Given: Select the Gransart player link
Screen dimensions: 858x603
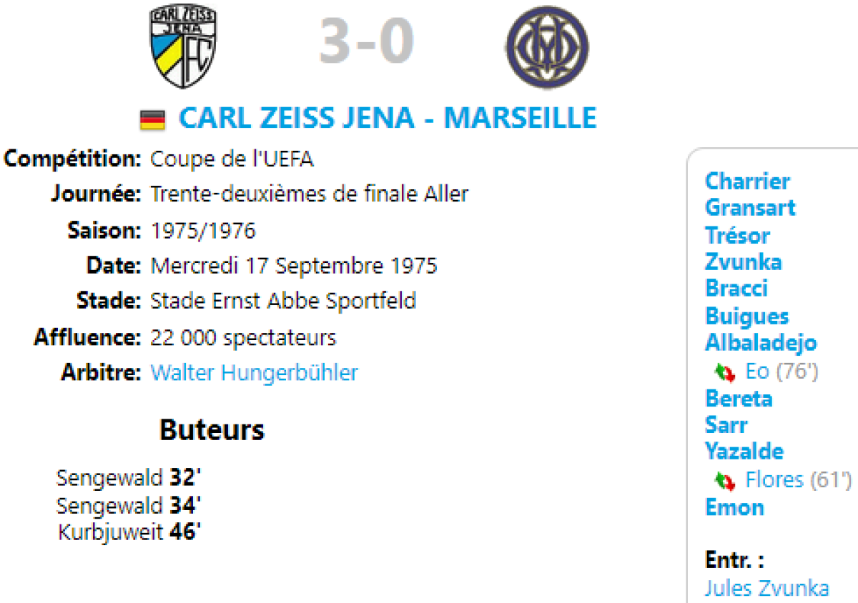Looking at the screenshot, I should click(x=750, y=208).
